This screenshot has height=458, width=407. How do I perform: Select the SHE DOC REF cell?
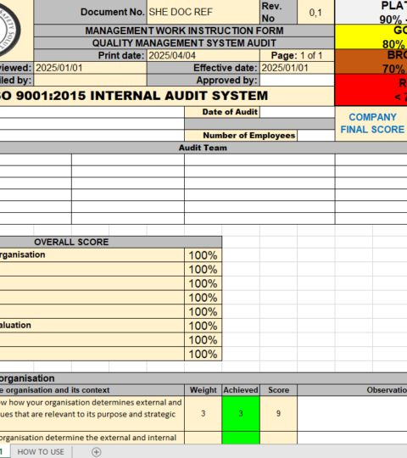[x=203, y=12]
